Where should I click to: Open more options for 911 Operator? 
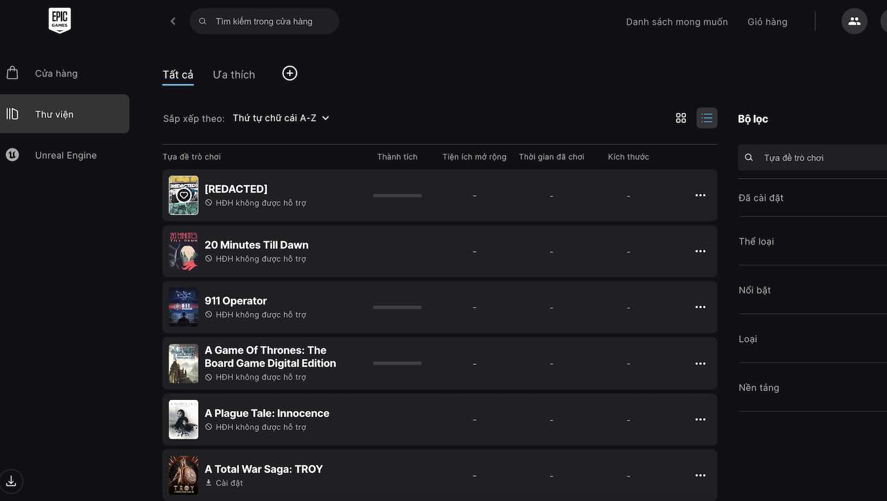700,307
